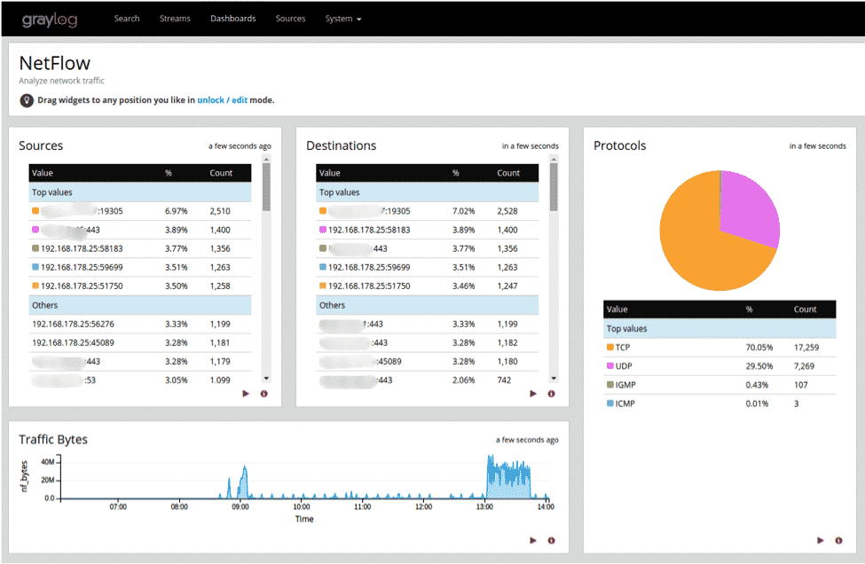Click the lightbulb hint icon

(x=27, y=100)
